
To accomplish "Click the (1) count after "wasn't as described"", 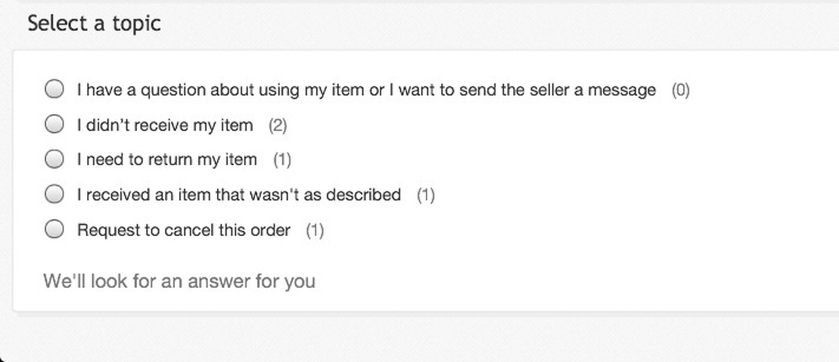I will click(x=426, y=195).
